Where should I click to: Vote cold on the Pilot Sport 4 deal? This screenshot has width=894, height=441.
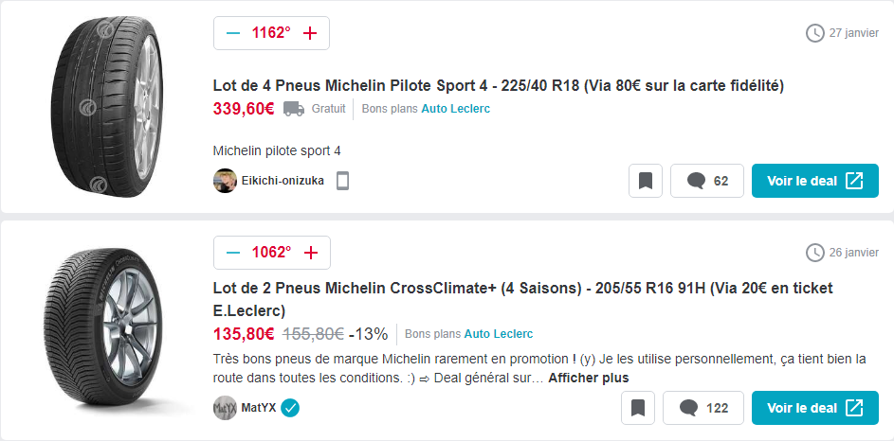pyautogui.click(x=232, y=33)
